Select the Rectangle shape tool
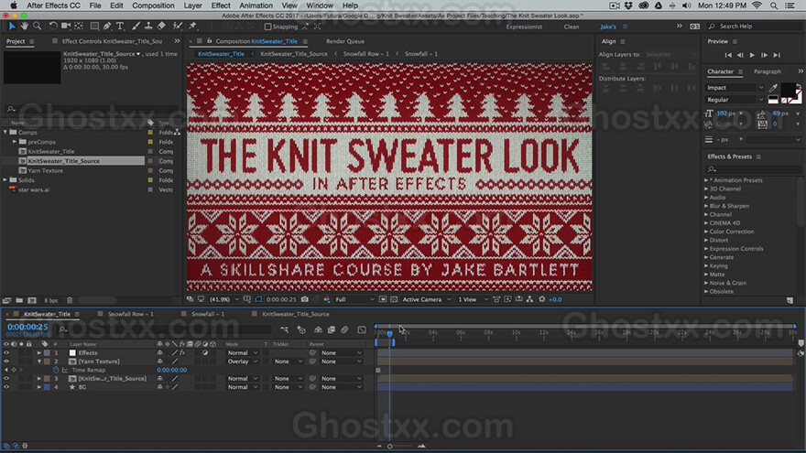The width and height of the screenshot is (806, 453). (x=94, y=26)
